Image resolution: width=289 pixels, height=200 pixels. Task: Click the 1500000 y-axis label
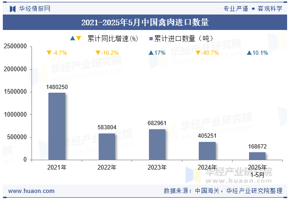tap(15, 92)
